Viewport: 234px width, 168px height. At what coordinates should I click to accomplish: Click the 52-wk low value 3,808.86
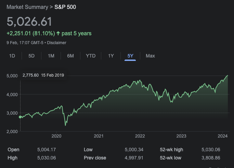click(x=211, y=158)
